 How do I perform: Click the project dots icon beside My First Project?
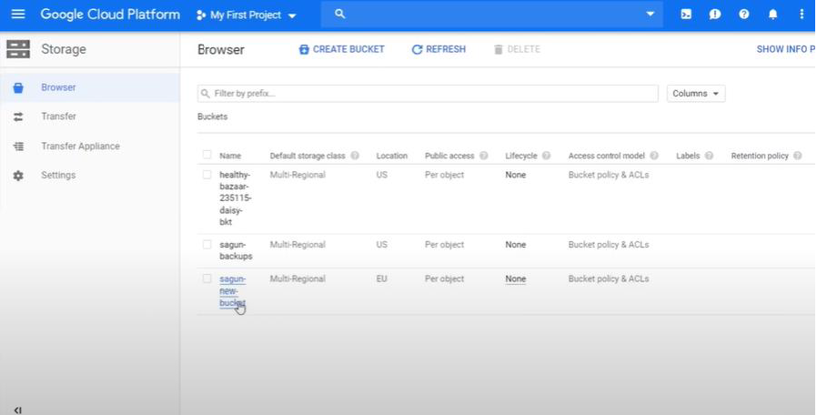[200, 15]
